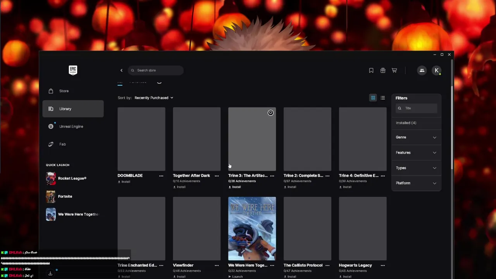Open Trine 2 more options menu

[327, 176]
